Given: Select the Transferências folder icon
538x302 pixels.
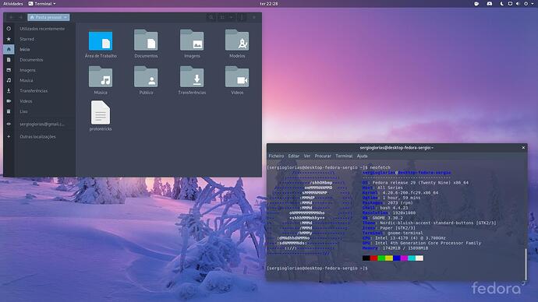Looking at the screenshot, I should point(192,77).
